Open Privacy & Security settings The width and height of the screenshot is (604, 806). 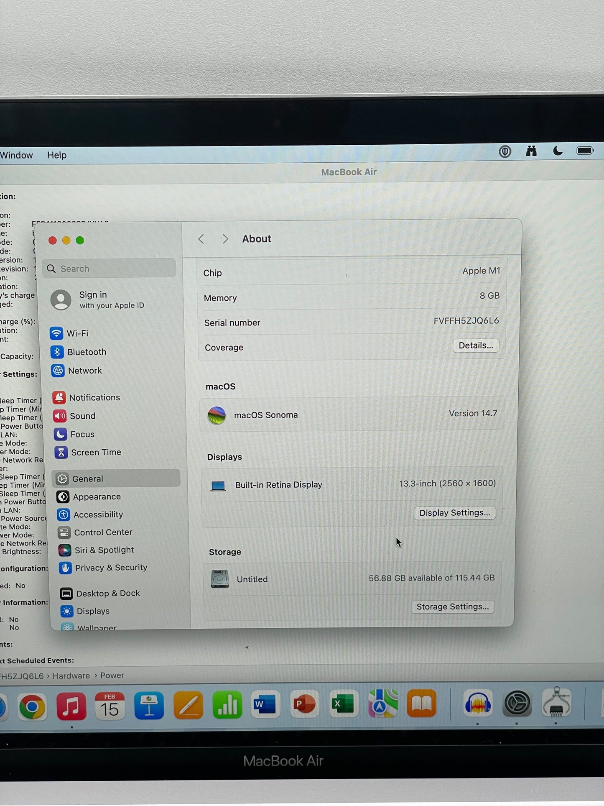103,568
